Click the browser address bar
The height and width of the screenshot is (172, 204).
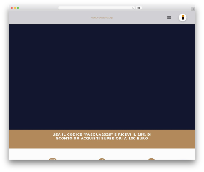click(x=97, y=8)
